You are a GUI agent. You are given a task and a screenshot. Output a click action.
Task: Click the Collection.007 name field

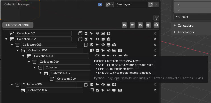coord(54,90)
